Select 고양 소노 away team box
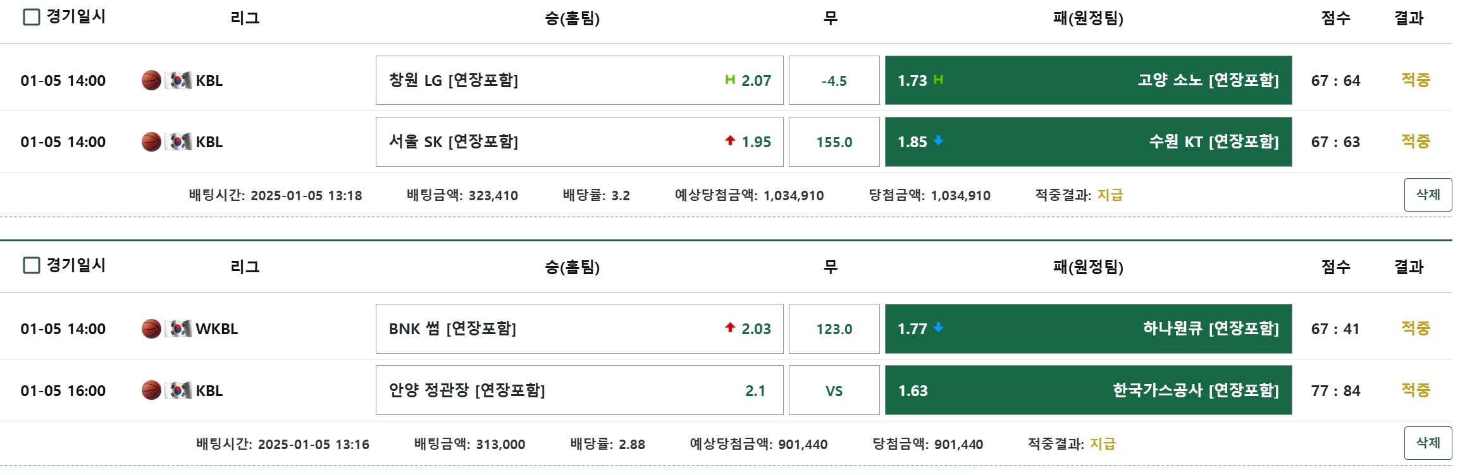Image resolution: width=1460 pixels, height=475 pixels. pyautogui.click(x=1087, y=80)
